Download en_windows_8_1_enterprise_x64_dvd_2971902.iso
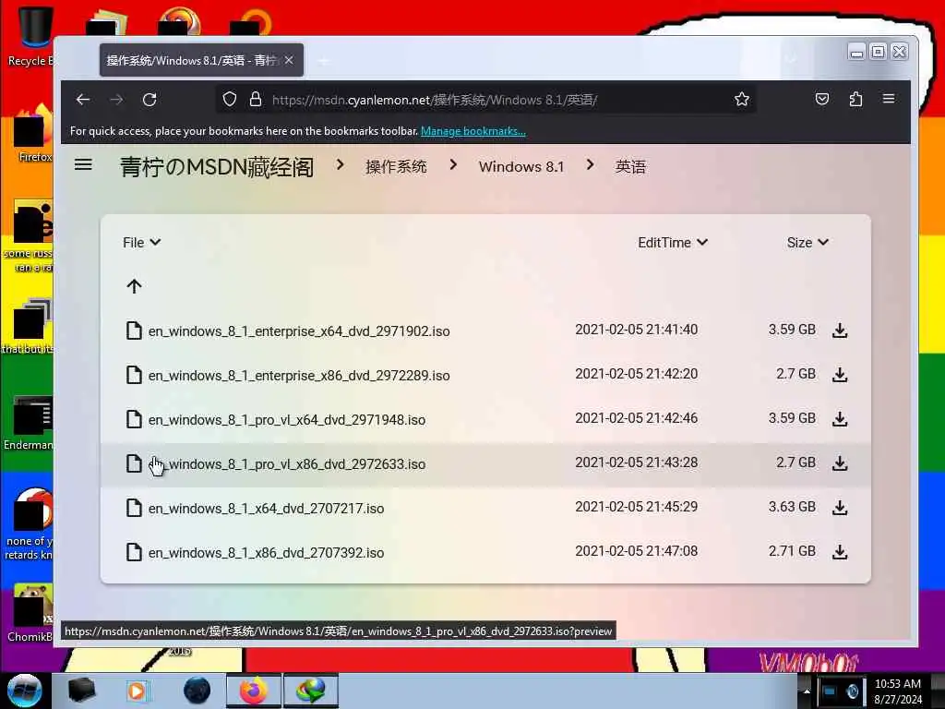The image size is (945, 709). (840, 330)
